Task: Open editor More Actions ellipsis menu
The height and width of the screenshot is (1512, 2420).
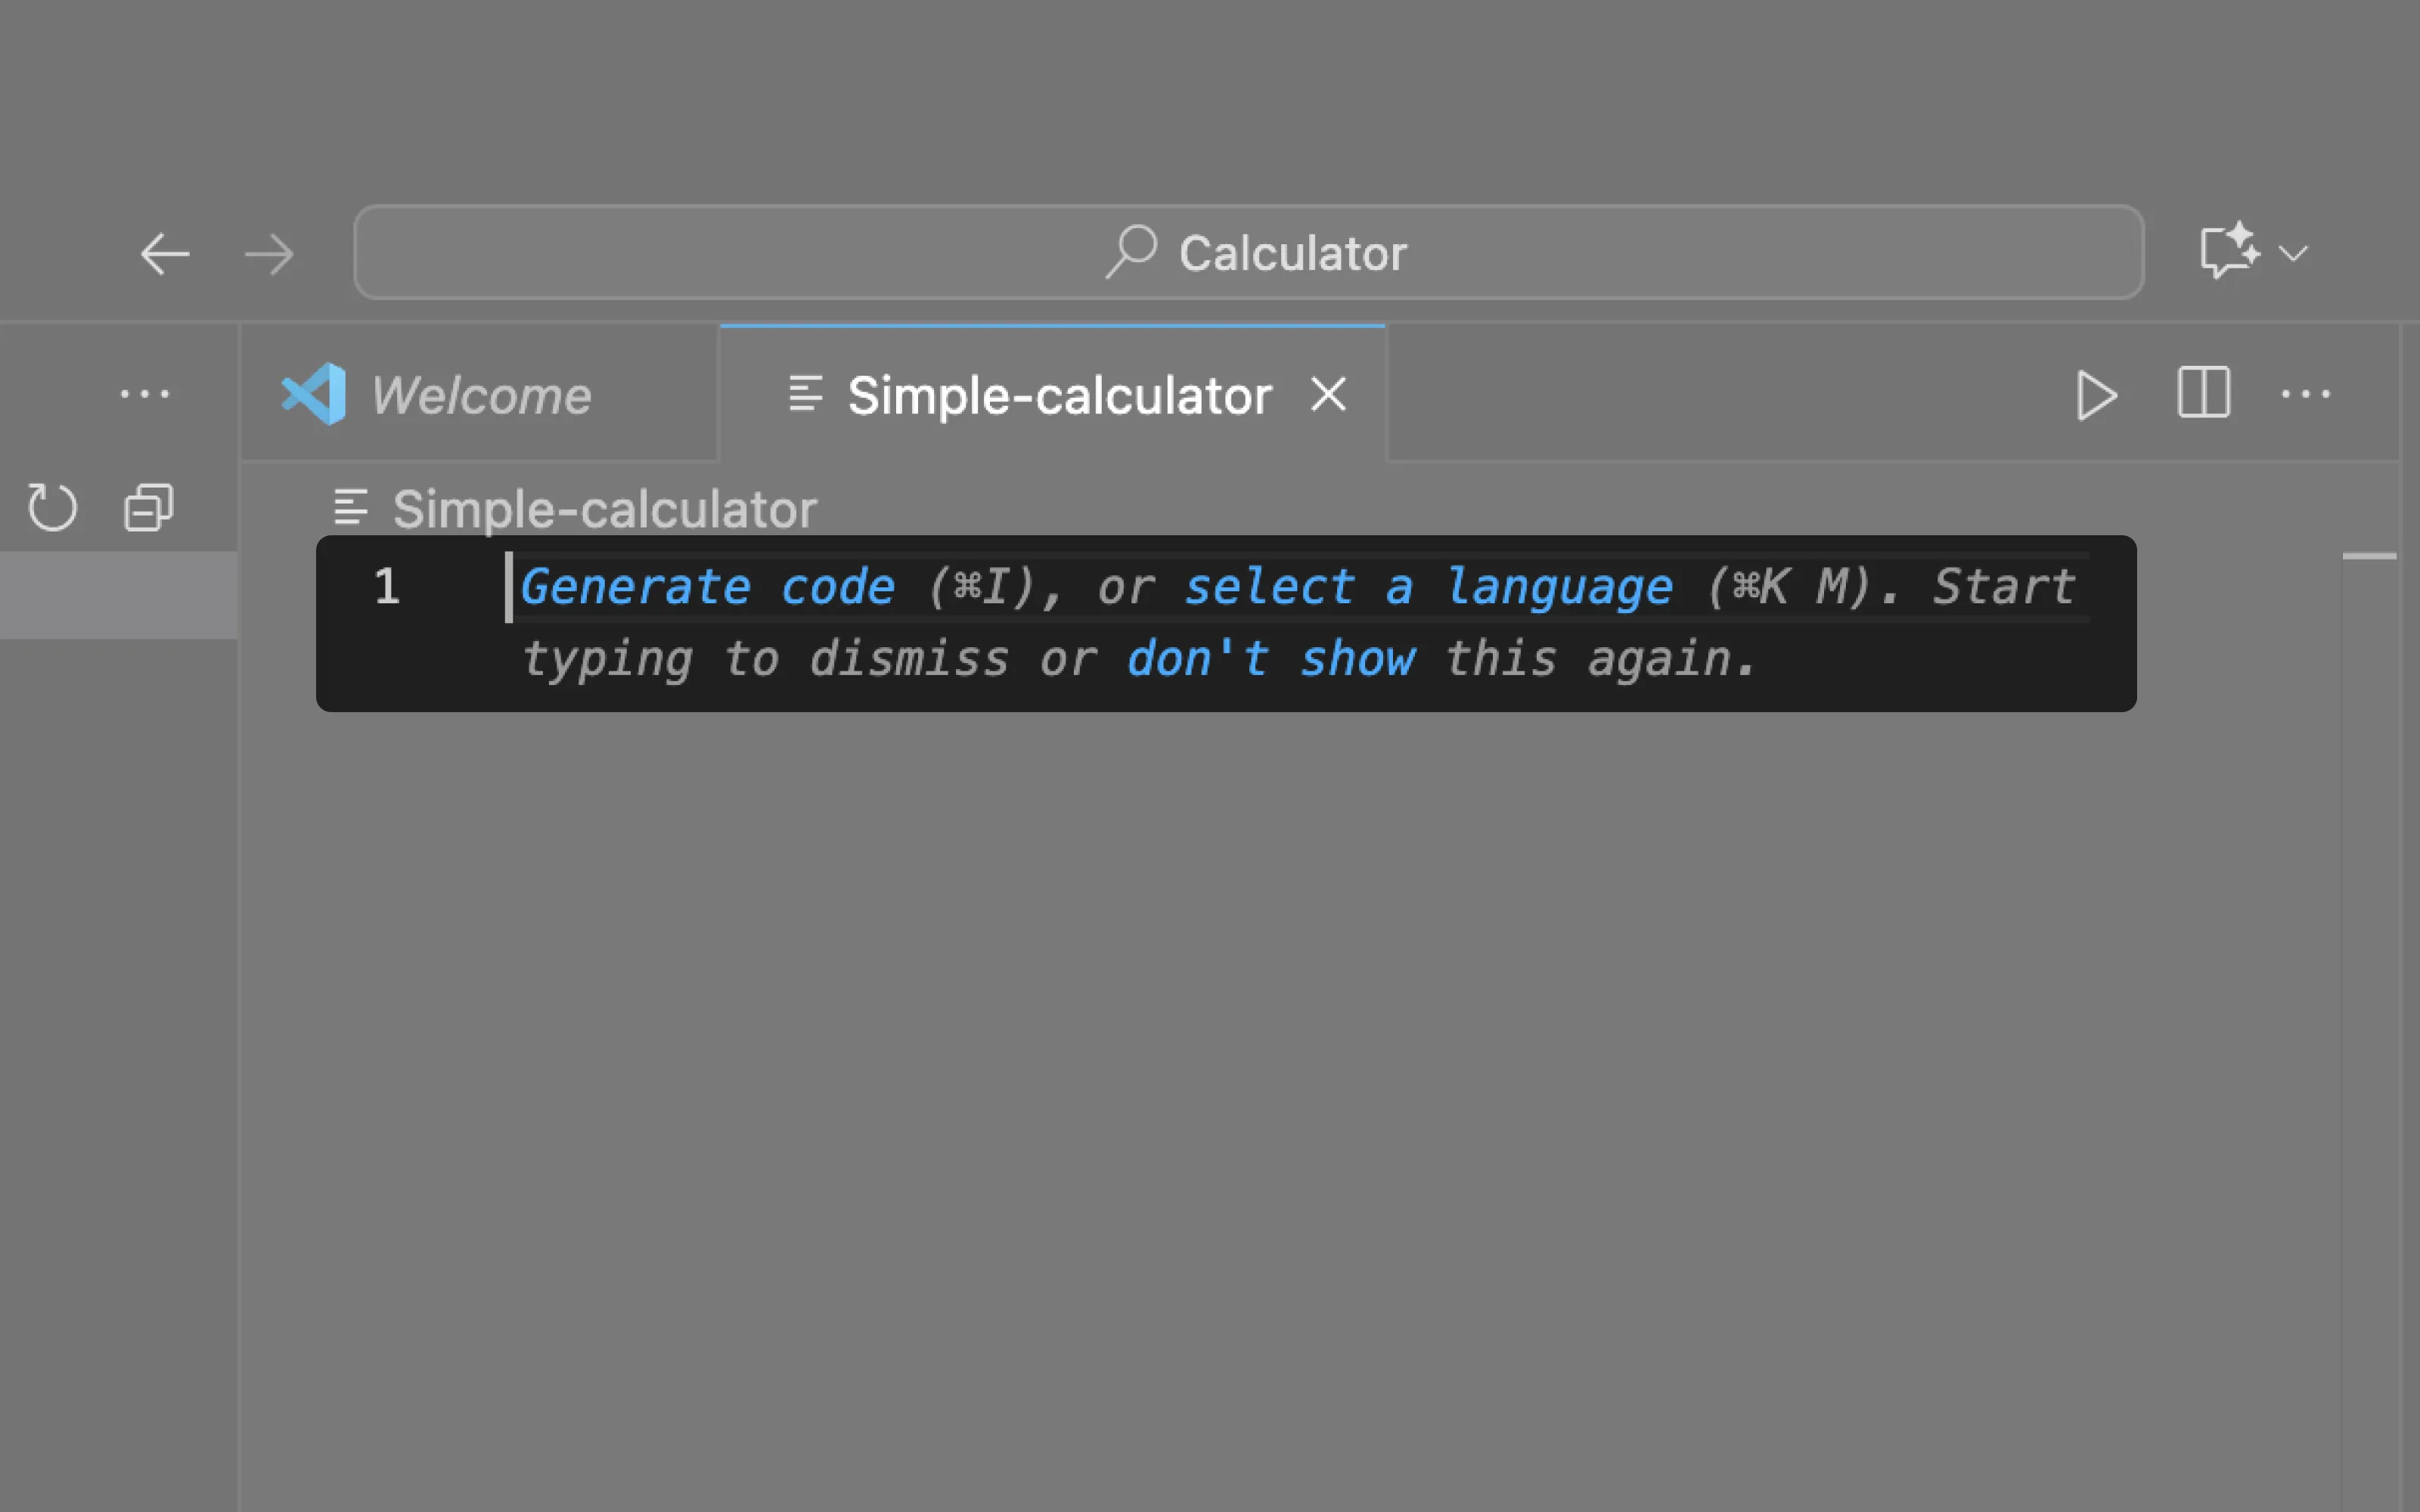Action: coord(2305,394)
